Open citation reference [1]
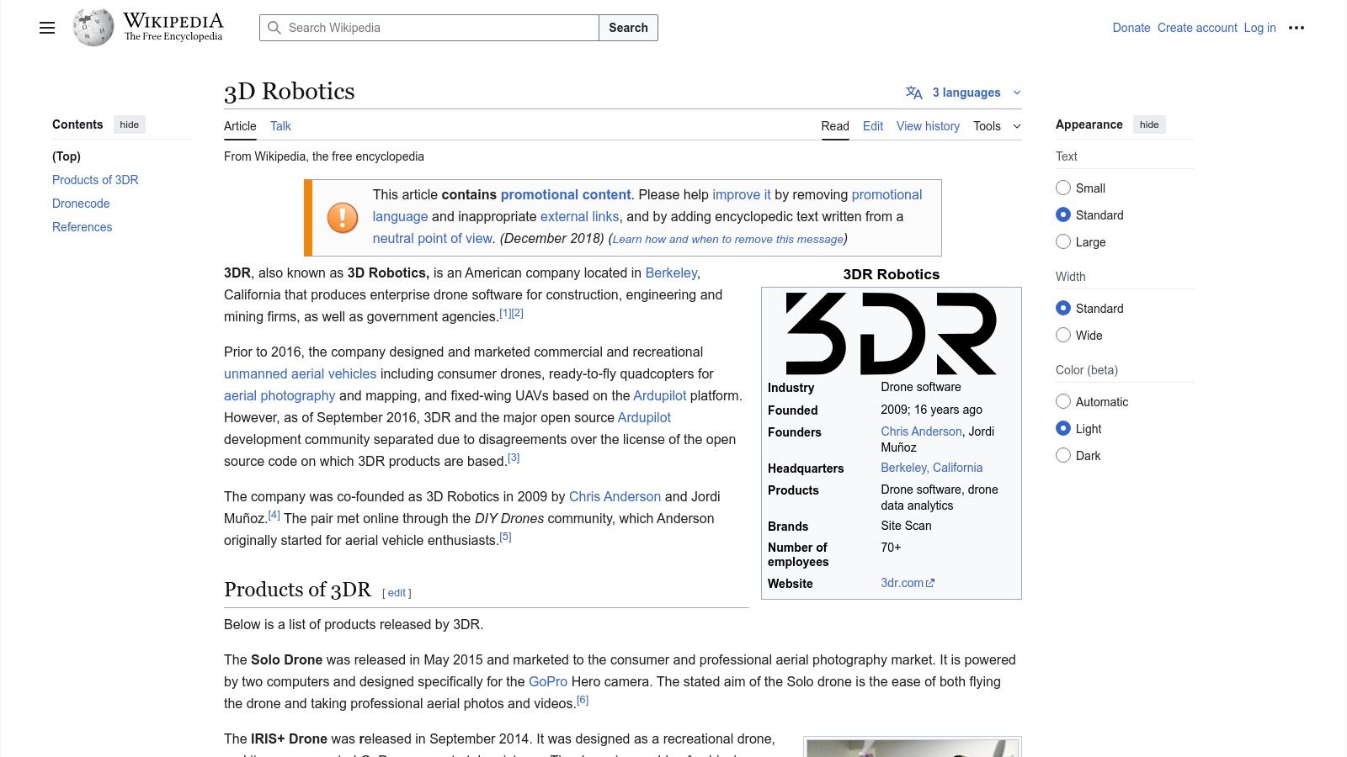 (x=505, y=313)
